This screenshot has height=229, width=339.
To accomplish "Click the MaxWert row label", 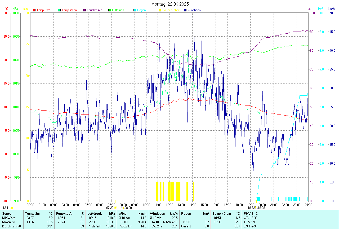I will [x=9, y=222].
